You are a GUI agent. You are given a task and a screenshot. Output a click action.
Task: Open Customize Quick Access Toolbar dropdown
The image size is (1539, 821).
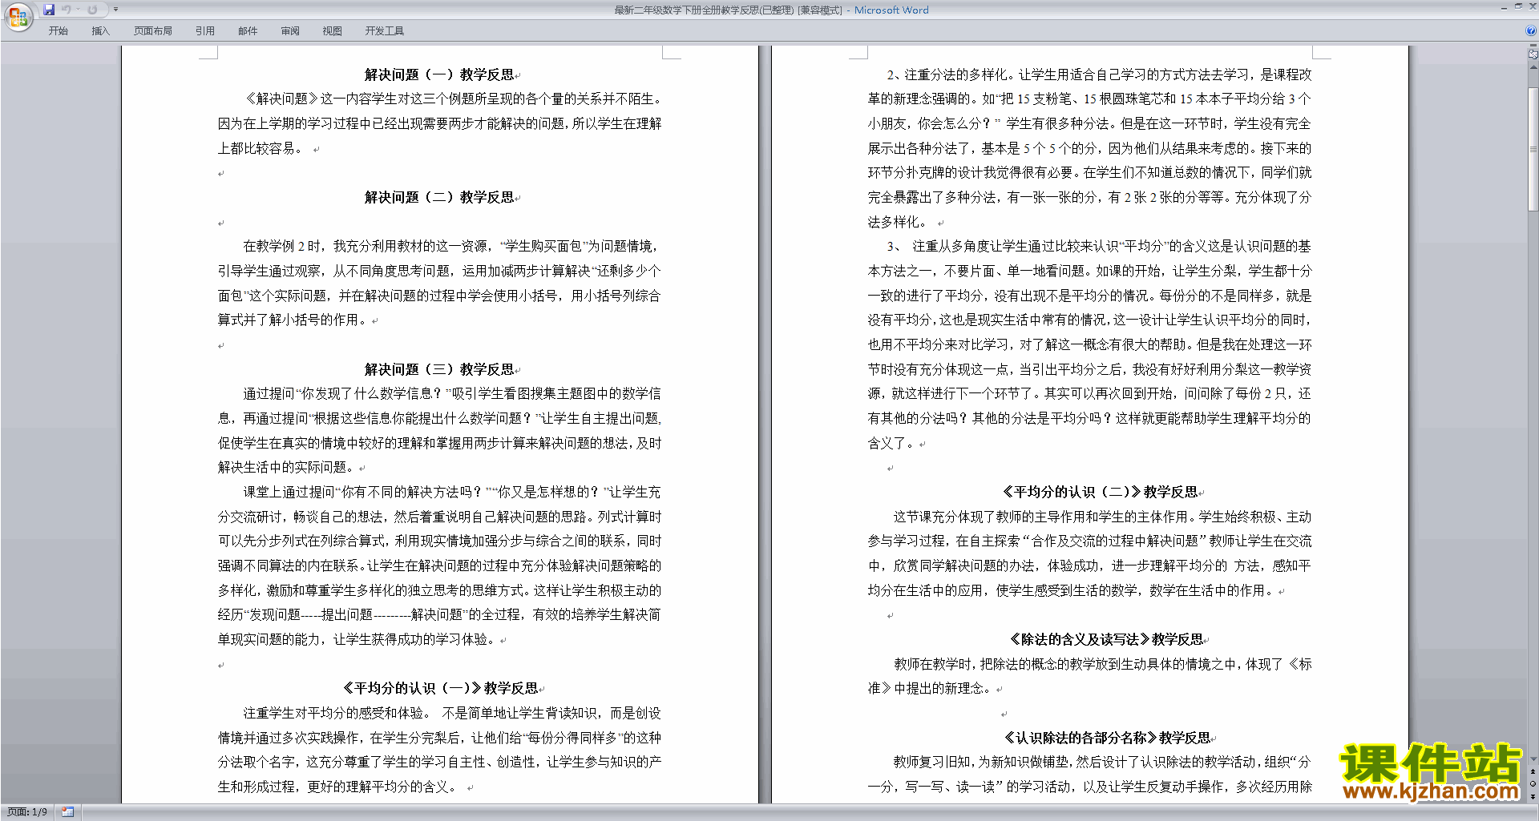(x=115, y=10)
